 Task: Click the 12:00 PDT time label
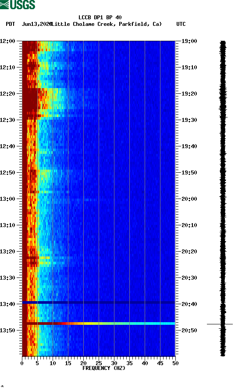tap(8, 41)
